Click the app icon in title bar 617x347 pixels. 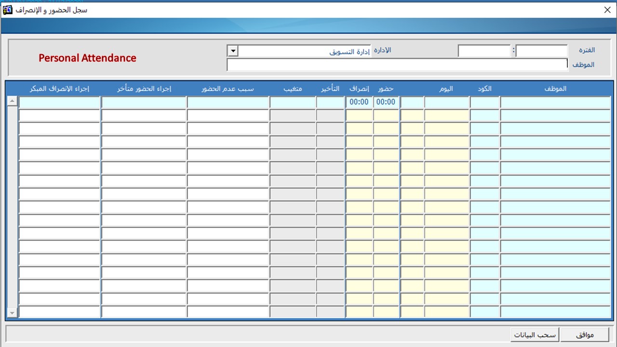coord(8,10)
